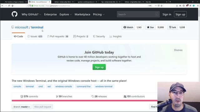Viewport: 200px width, 112px height.
Task: Expand Explore dropdown menu
Action: tap(66, 14)
